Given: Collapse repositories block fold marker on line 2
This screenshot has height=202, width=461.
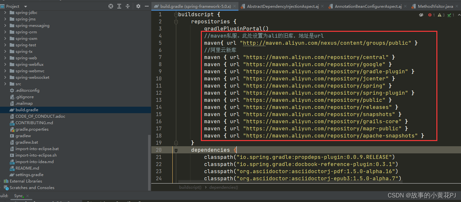Looking at the screenshot, I should pyautogui.click(x=176, y=22).
